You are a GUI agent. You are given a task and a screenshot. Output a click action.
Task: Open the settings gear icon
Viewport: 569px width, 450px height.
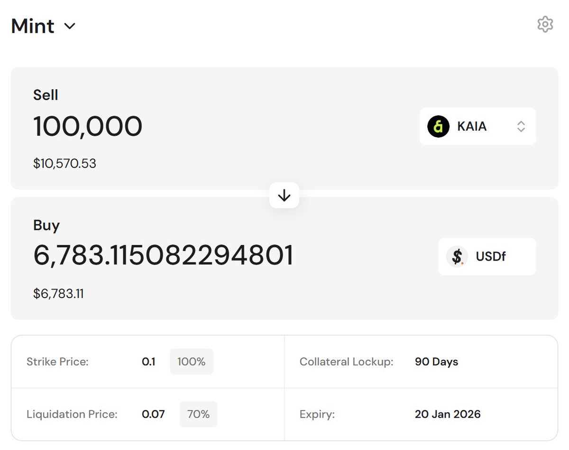point(545,24)
